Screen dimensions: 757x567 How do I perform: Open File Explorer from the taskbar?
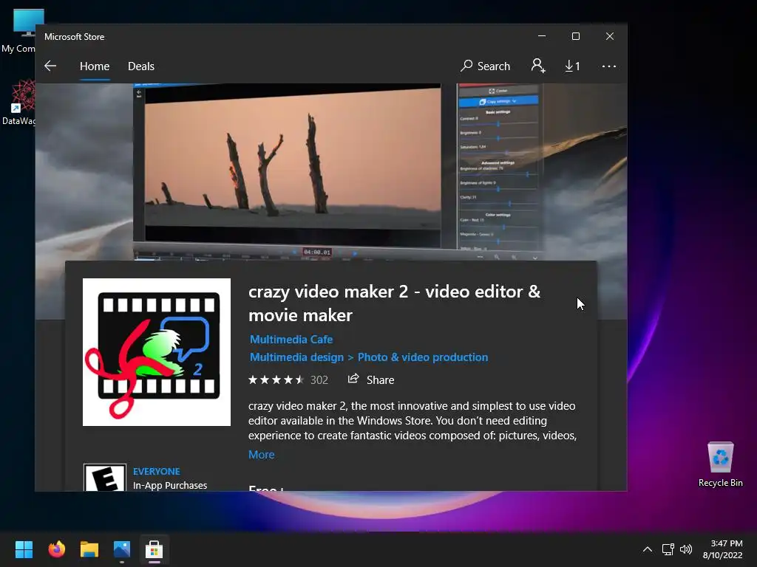click(89, 549)
